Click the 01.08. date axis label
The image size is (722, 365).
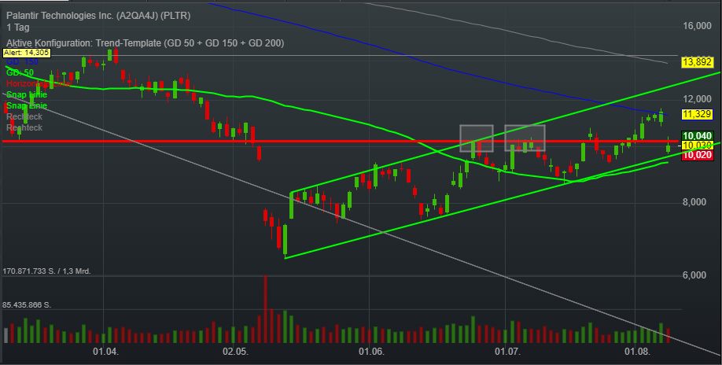(x=637, y=352)
